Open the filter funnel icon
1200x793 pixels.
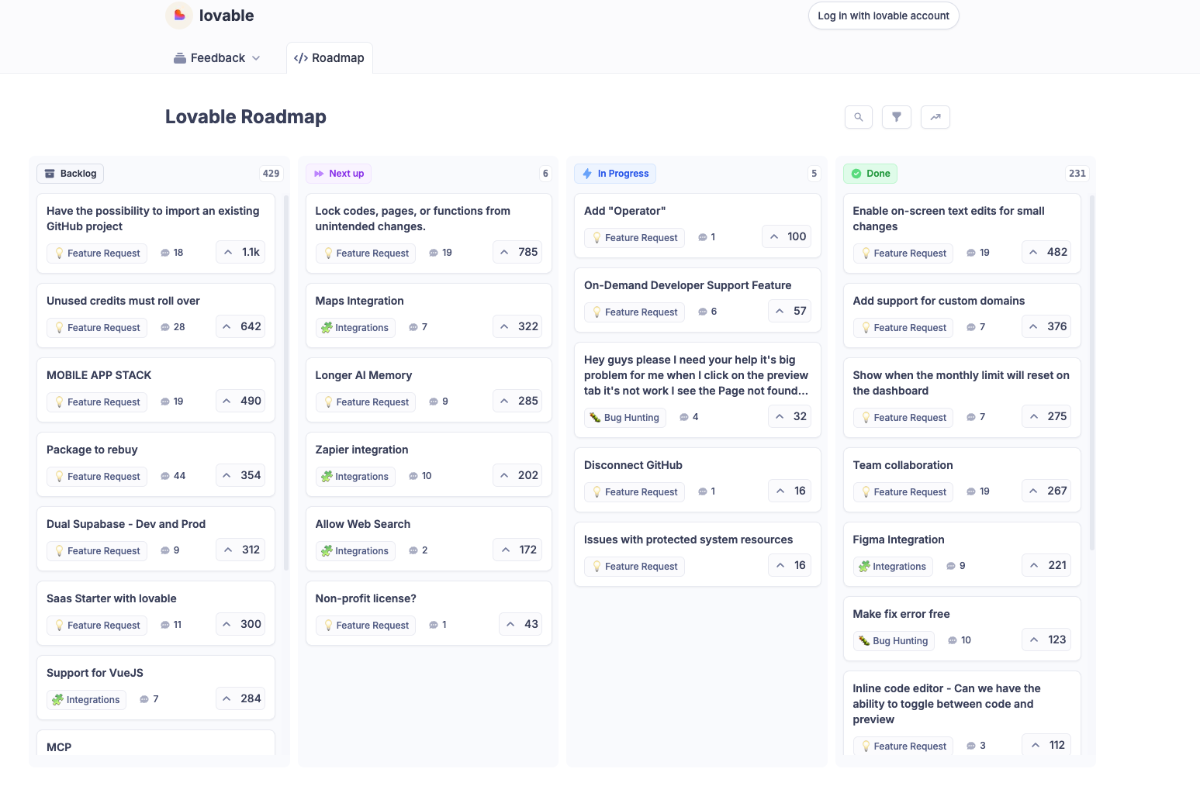click(897, 117)
